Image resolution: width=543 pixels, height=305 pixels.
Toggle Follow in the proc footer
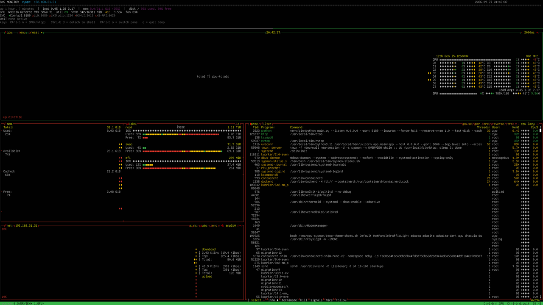coord(341,300)
